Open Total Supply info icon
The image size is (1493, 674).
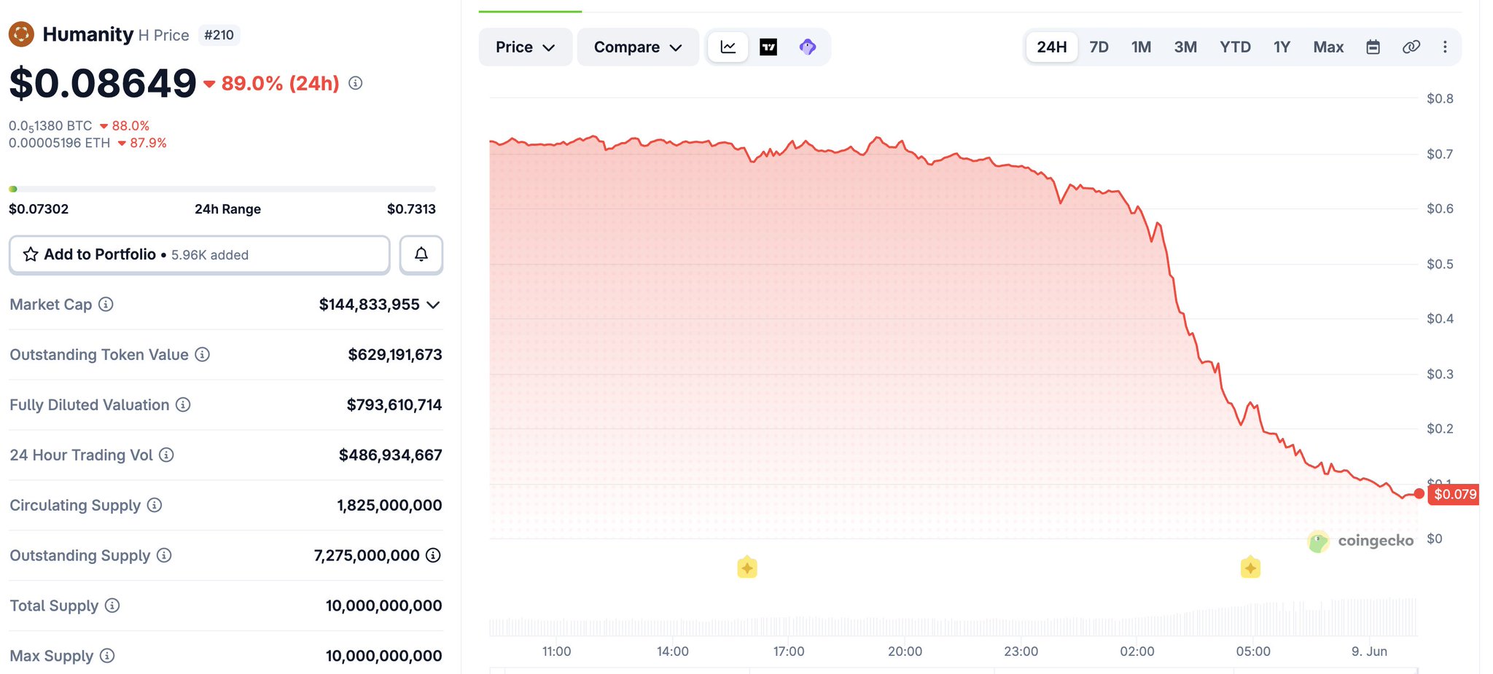point(112,606)
